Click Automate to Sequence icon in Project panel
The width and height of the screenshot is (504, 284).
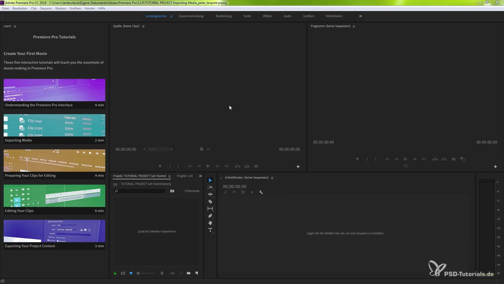click(x=173, y=273)
